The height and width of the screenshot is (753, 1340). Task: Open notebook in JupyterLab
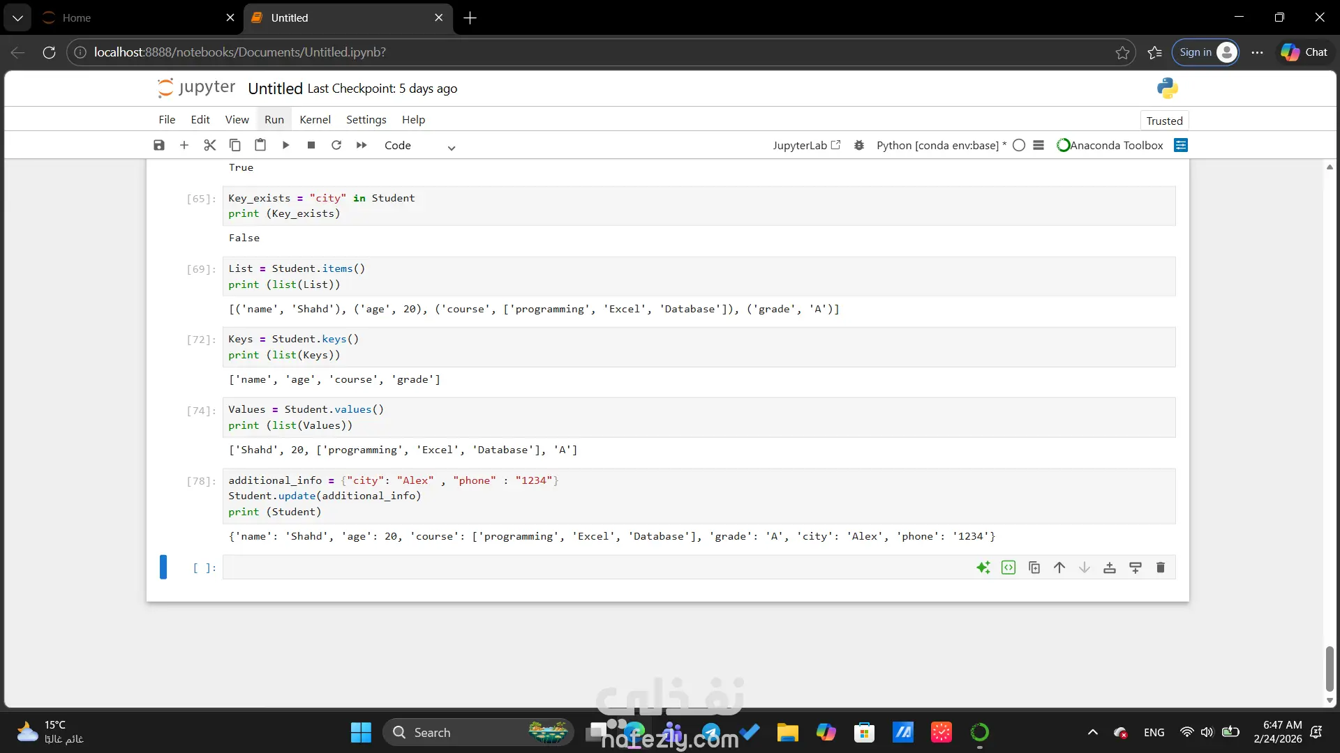806,145
